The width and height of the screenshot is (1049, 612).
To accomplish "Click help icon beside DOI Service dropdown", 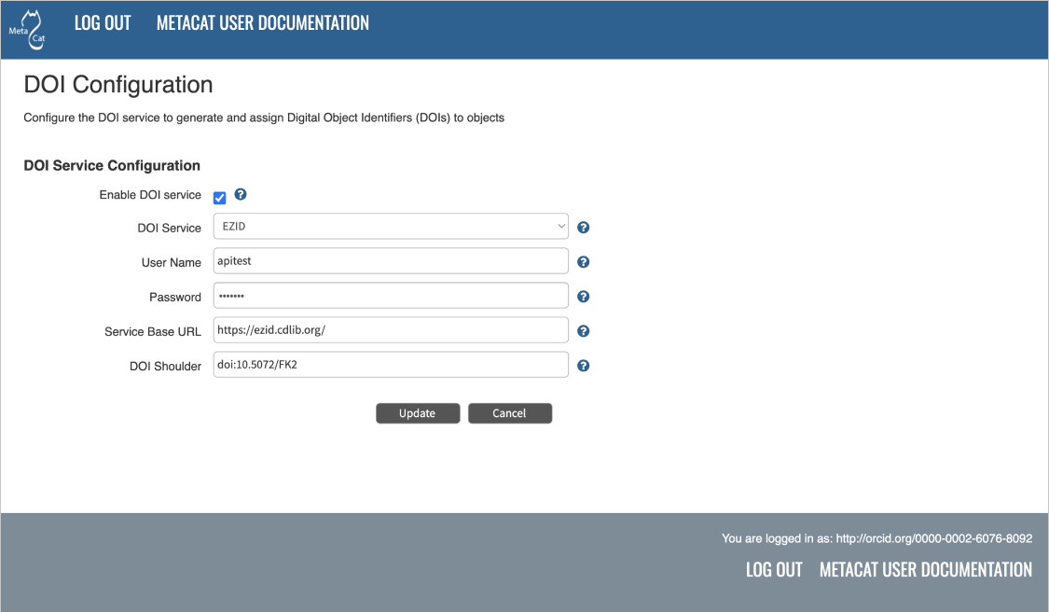I will (x=584, y=228).
